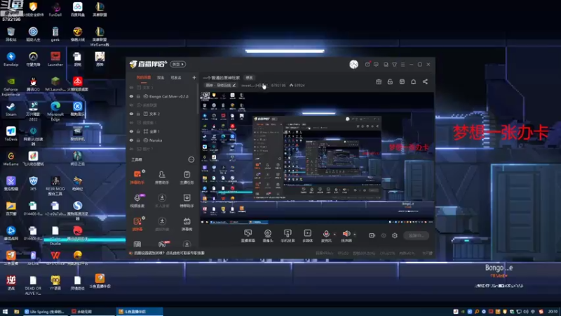Click the speaker (扬声器) icon
This screenshot has height=316, width=561.
[x=346, y=234]
